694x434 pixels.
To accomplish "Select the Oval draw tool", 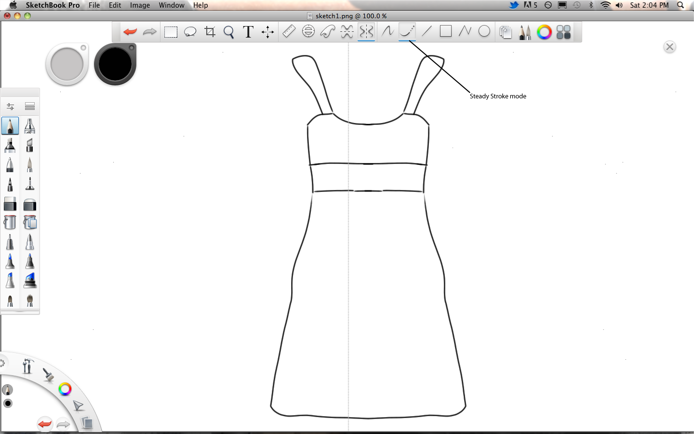I will pyautogui.click(x=484, y=31).
